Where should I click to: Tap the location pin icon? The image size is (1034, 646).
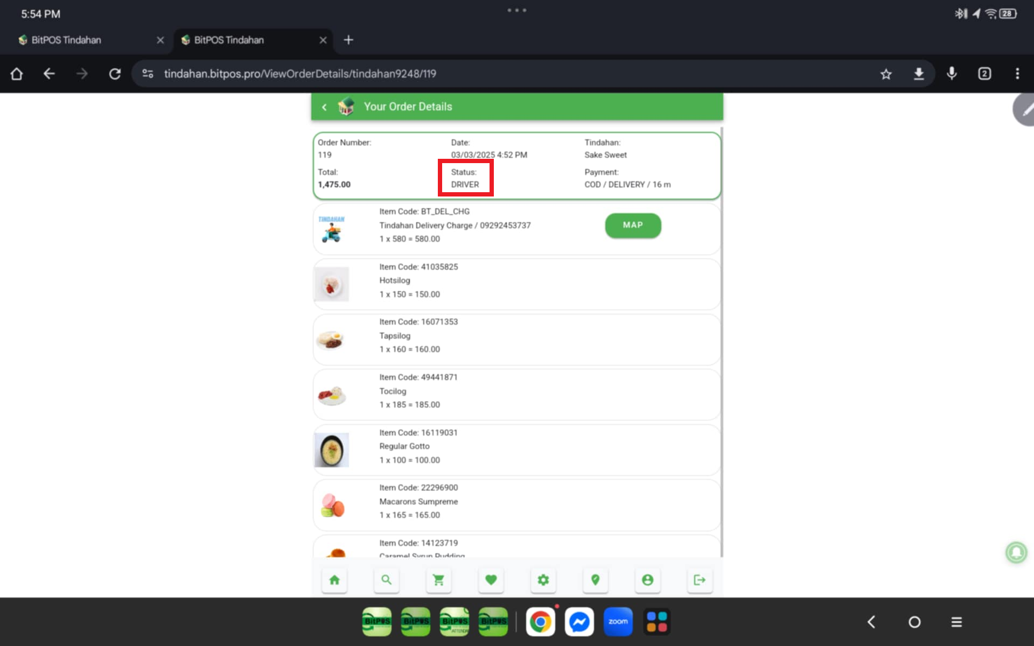(595, 580)
